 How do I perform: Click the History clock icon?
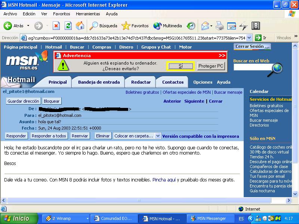191,26
